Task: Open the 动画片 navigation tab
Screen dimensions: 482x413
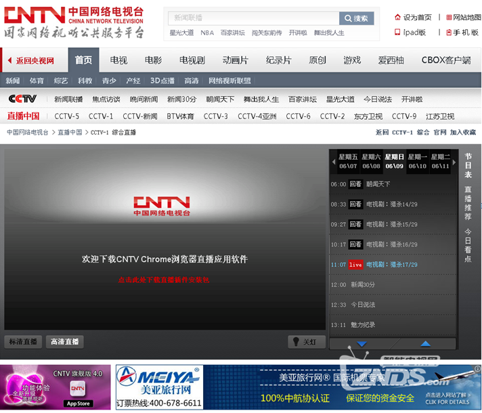Action: point(235,60)
